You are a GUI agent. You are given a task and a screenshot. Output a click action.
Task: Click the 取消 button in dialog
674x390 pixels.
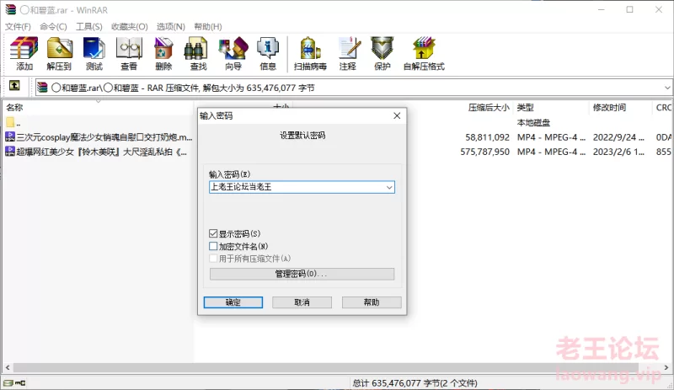click(302, 302)
